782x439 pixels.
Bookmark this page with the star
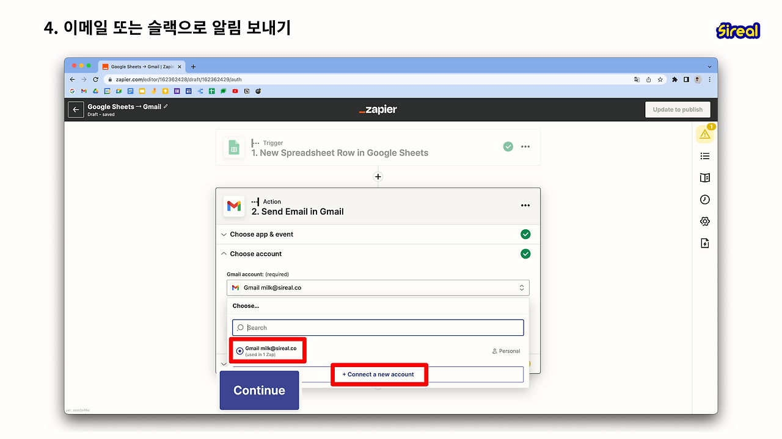tap(659, 79)
